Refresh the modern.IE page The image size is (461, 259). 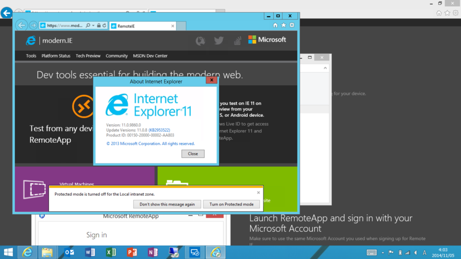(x=104, y=25)
